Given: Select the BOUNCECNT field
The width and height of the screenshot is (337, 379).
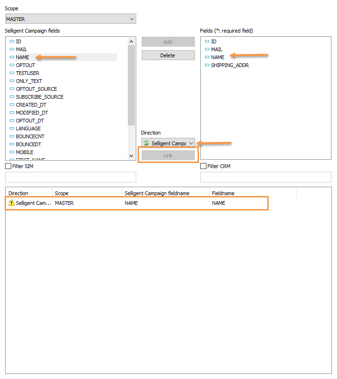Looking at the screenshot, I should (30, 136).
